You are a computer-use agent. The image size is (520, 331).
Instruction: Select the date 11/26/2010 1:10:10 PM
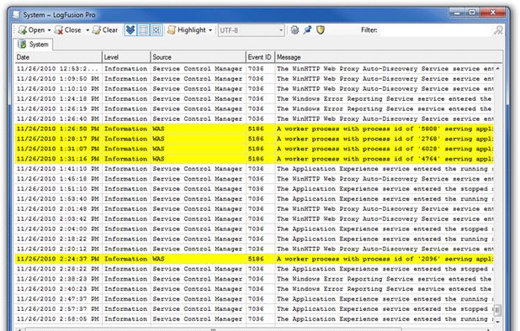(58, 89)
